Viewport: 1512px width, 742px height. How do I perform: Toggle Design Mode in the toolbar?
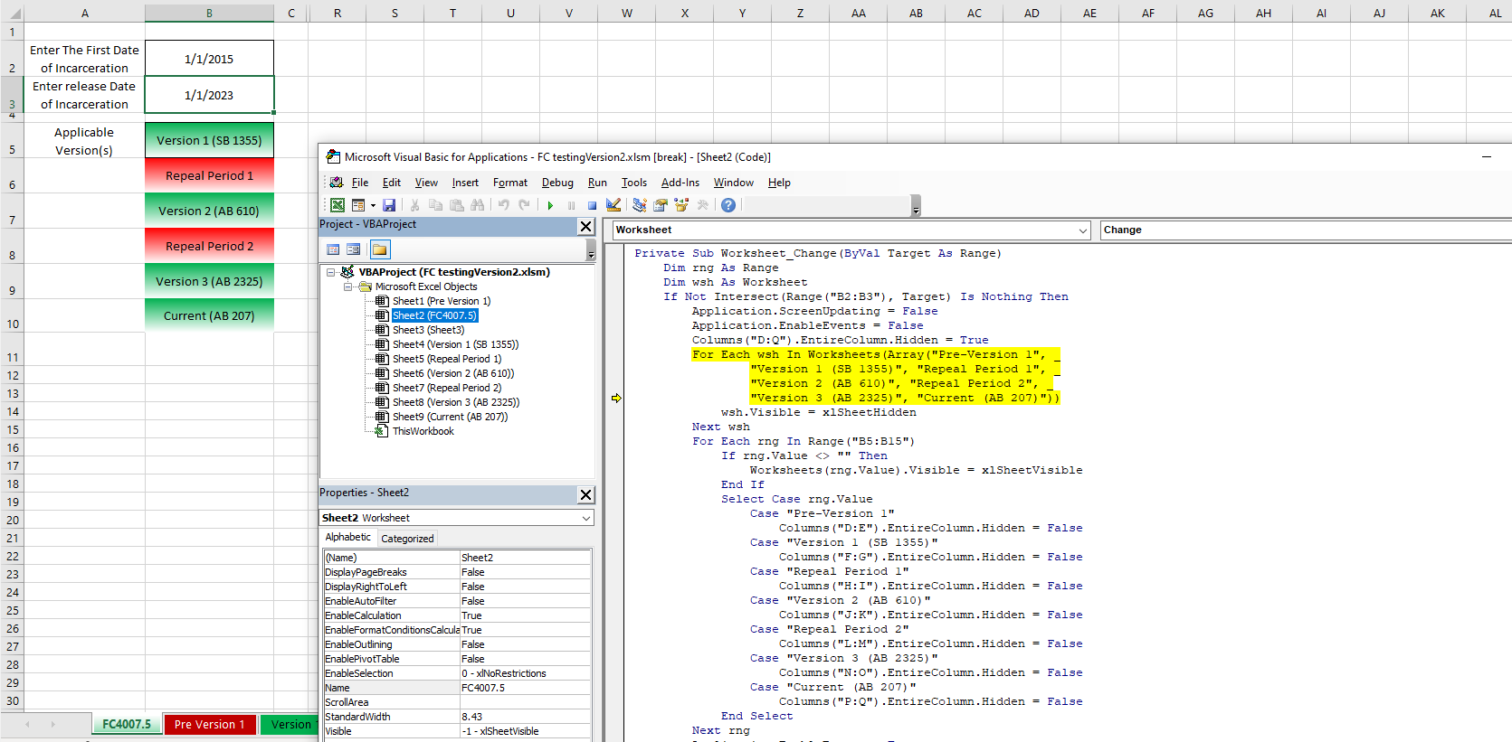pos(613,205)
